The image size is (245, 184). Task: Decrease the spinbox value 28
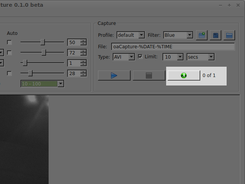pyautogui.click(x=83, y=75)
